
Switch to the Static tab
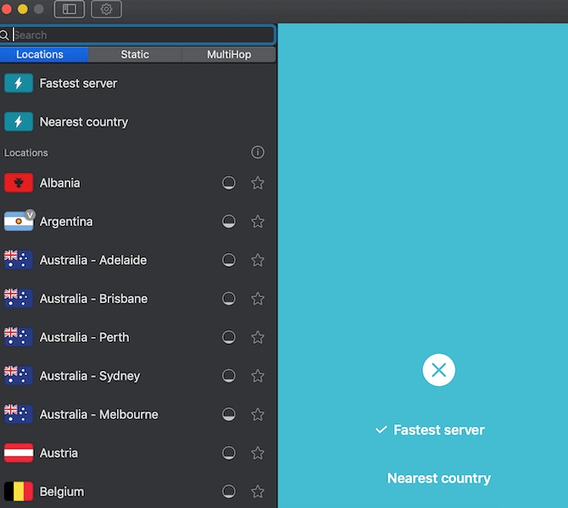[x=135, y=54]
